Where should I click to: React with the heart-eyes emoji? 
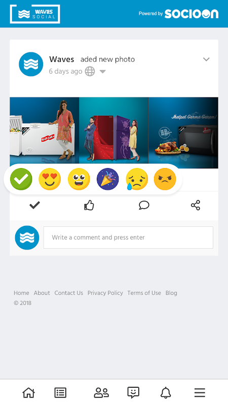pos(50,179)
